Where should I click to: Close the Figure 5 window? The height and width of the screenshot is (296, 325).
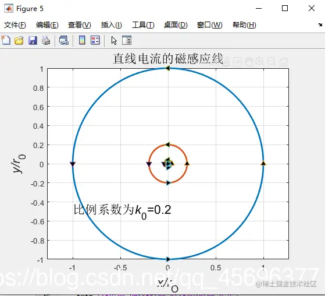[x=312, y=8]
